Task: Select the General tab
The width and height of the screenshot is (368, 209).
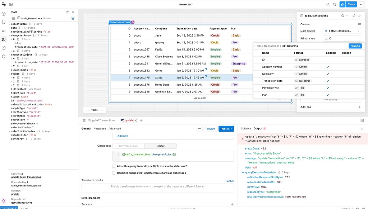Action: click(86, 128)
